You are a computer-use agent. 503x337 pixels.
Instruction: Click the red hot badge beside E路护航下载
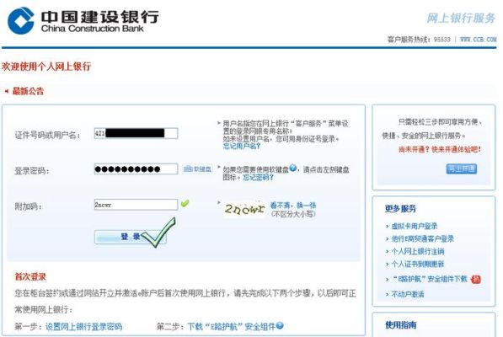476,279
